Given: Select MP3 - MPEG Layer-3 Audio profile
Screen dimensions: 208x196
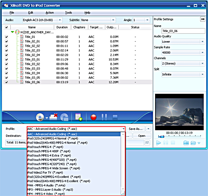Looking at the screenshot, I should point(74,190).
